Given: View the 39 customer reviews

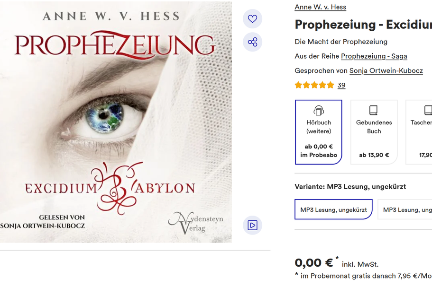Looking at the screenshot, I should point(341,85).
